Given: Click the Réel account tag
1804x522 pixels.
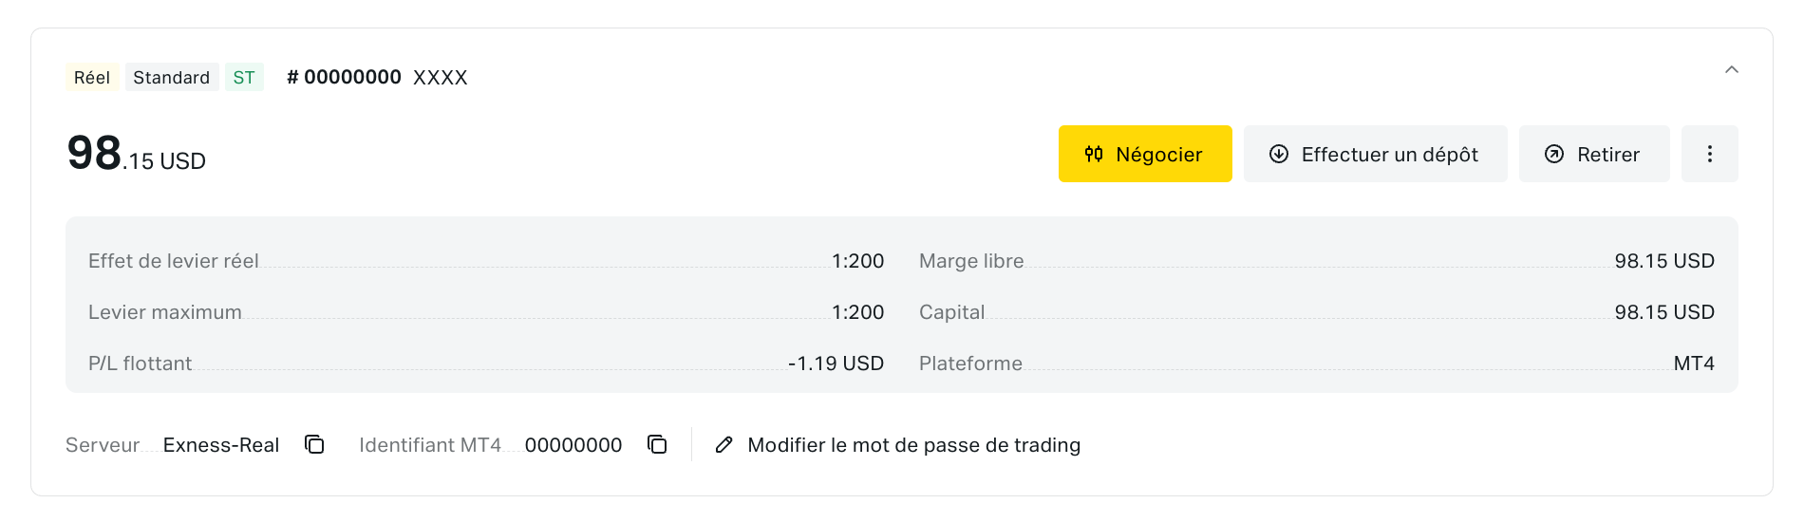Looking at the screenshot, I should 92,77.
